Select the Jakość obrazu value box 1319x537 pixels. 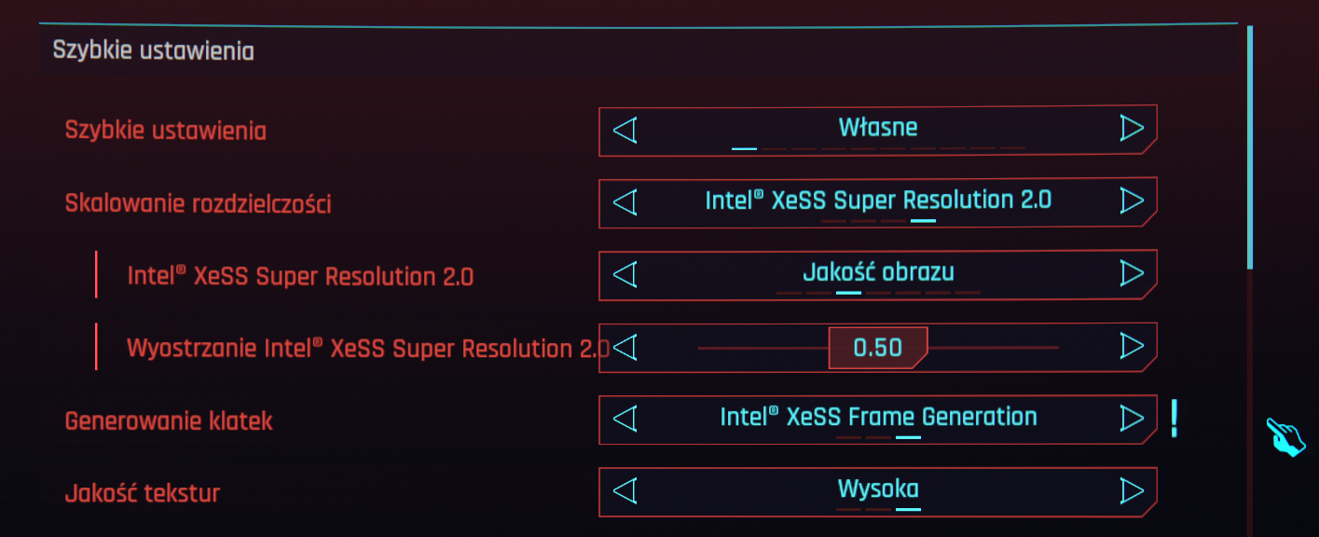coord(877,273)
